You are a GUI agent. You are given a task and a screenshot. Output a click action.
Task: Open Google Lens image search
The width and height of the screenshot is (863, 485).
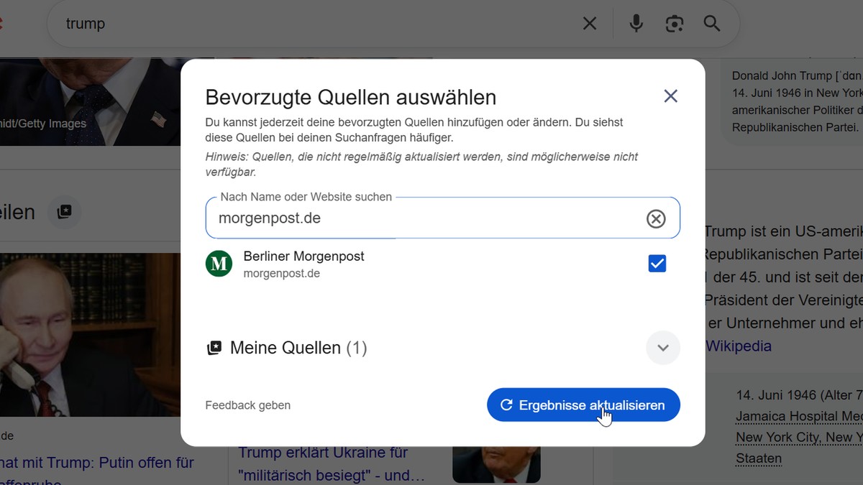[x=674, y=24]
